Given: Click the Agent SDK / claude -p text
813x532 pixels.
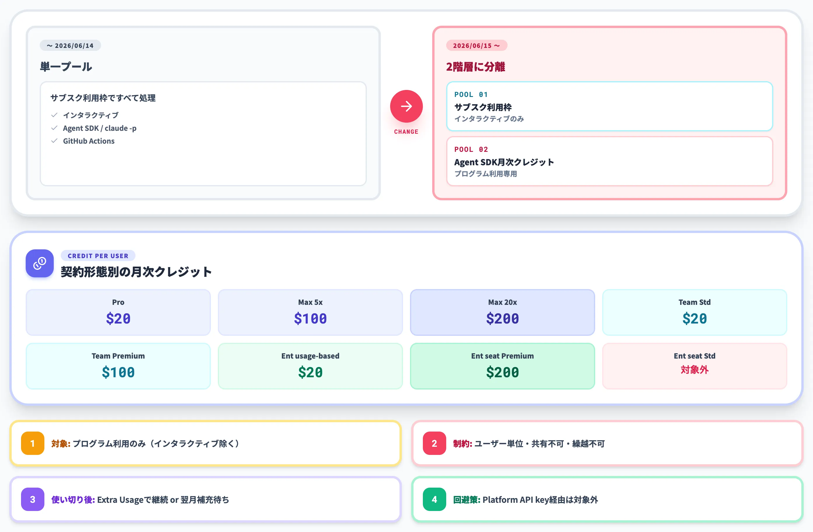Looking at the screenshot, I should pyautogui.click(x=100, y=128).
